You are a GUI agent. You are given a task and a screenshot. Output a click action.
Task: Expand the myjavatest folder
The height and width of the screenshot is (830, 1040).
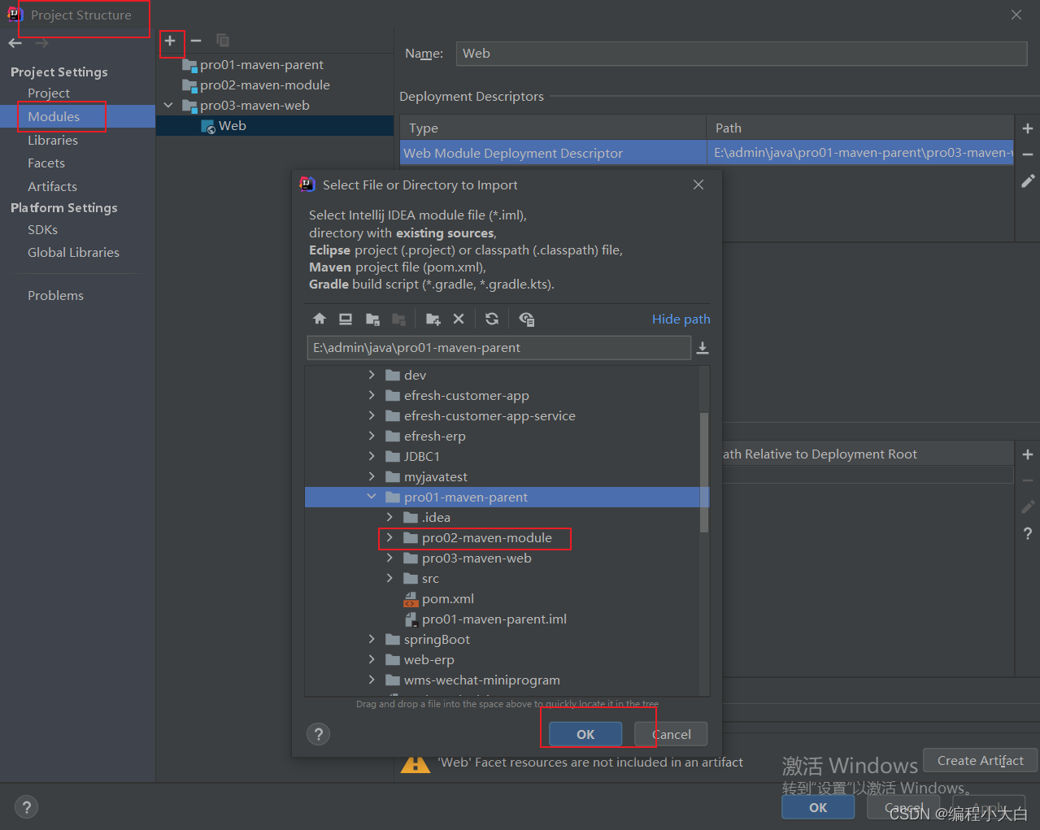coord(372,476)
